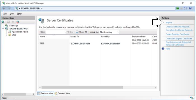Click the Save icon in the Connections toolbar
The image size is (196, 100).
[x=8, y=22]
